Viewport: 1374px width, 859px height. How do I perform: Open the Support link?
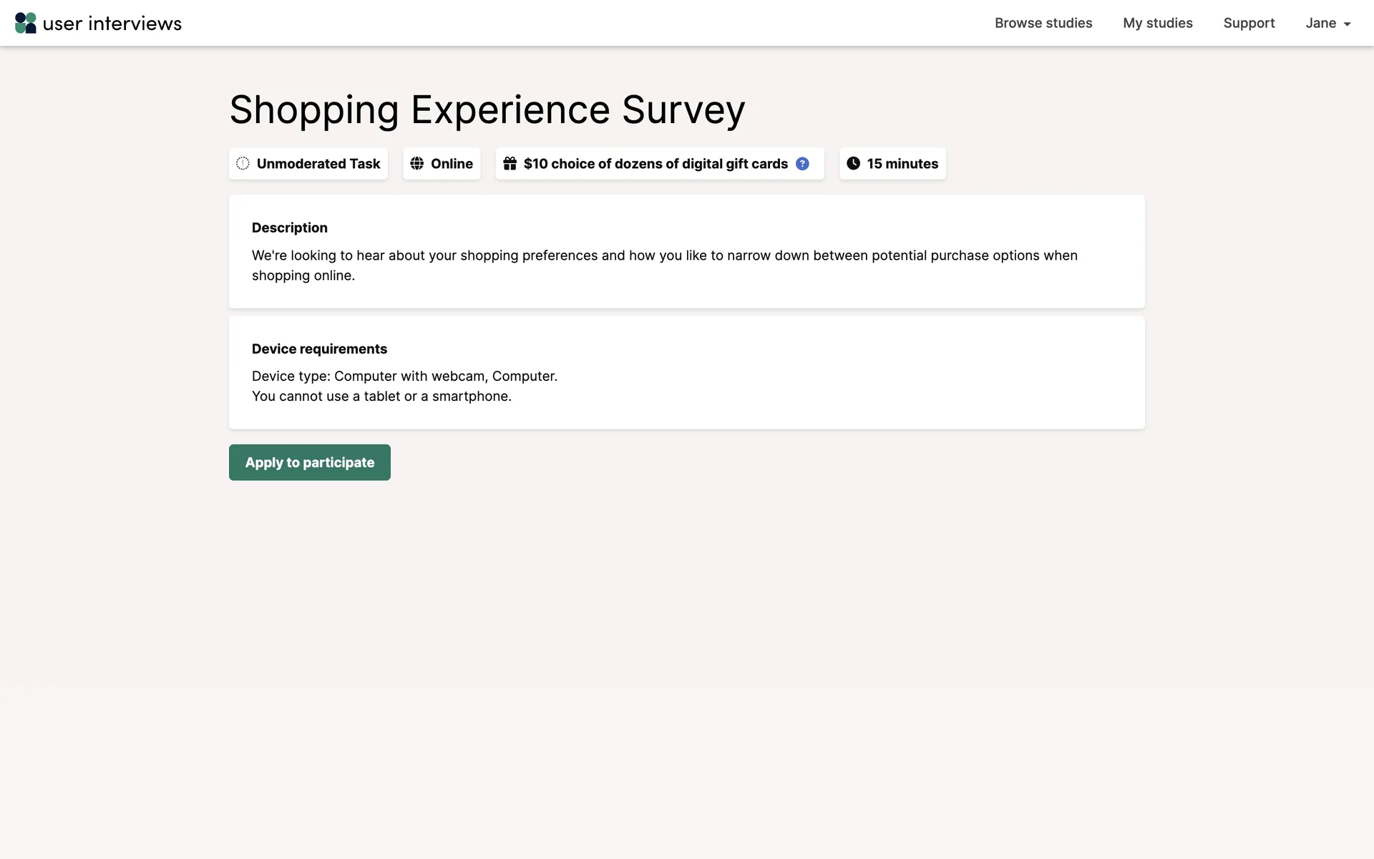pos(1249,23)
